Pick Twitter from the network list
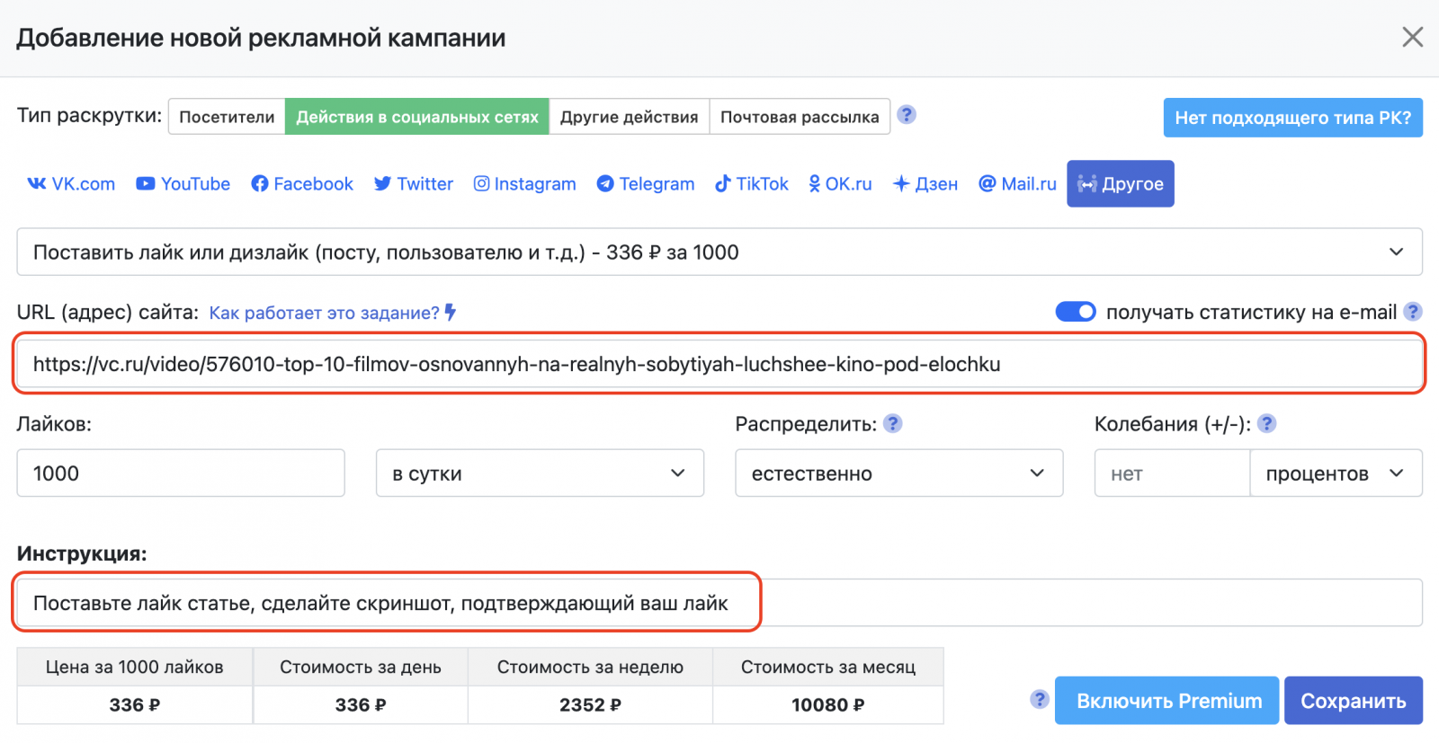Image resolution: width=1439 pixels, height=743 pixels. coord(414,184)
